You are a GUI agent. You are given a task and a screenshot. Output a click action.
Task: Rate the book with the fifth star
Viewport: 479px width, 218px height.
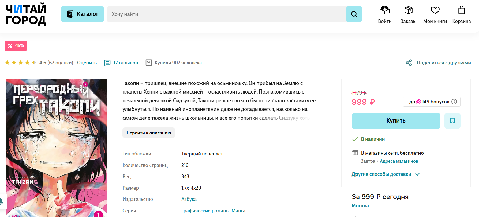[x=34, y=63]
